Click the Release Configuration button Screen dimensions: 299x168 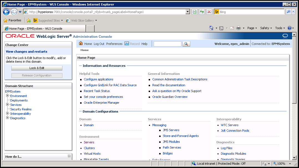(37, 75)
